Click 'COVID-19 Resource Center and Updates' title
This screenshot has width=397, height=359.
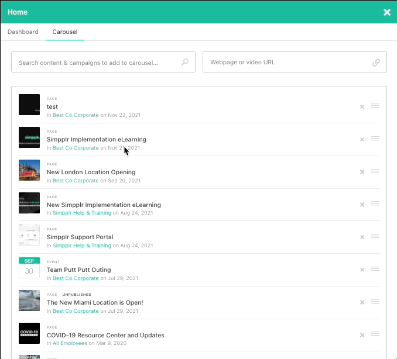tap(105, 335)
